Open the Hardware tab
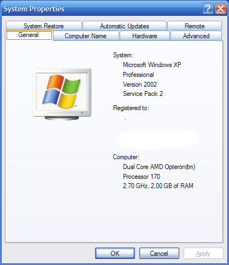 tap(145, 36)
